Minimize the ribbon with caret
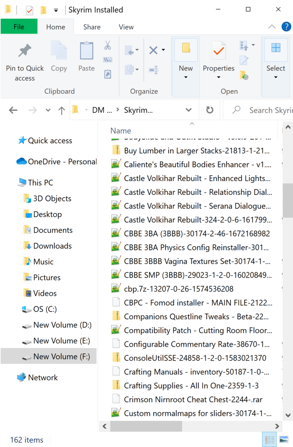Screen dimensions: 293x447 [x=272, y=27]
